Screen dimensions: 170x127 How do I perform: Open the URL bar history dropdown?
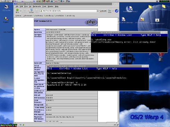(97, 11)
